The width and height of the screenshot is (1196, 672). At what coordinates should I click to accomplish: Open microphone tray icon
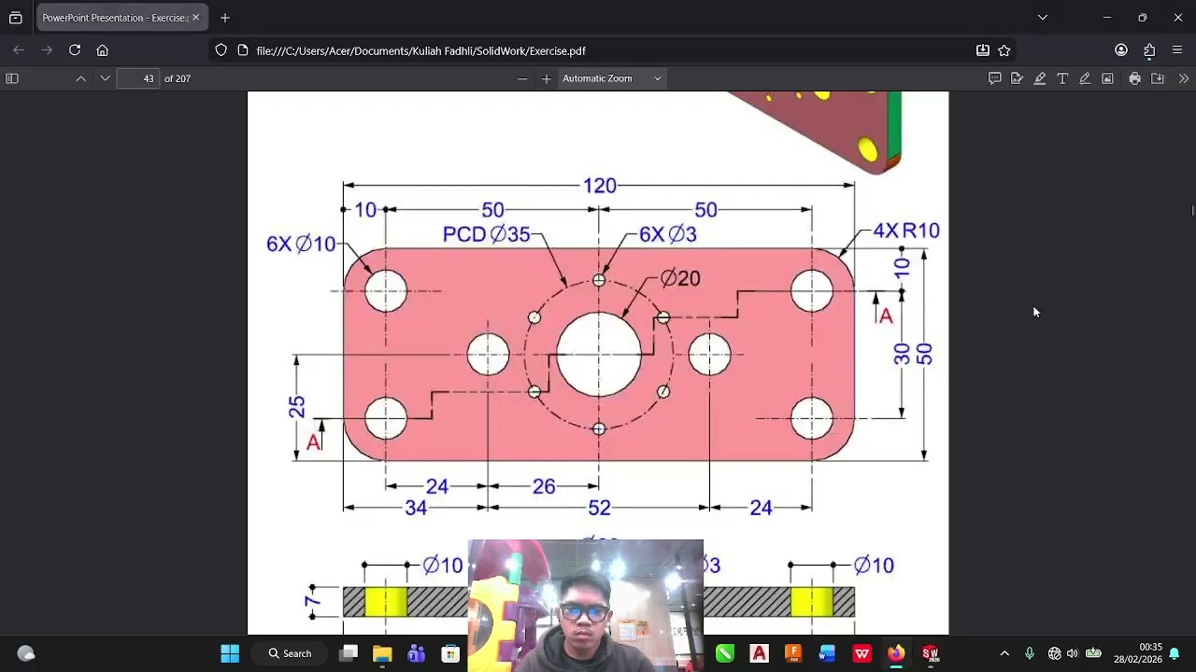pos(1030,653)
